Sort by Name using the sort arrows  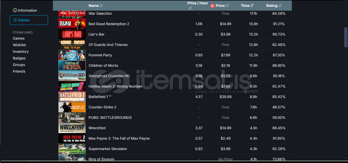101,6
